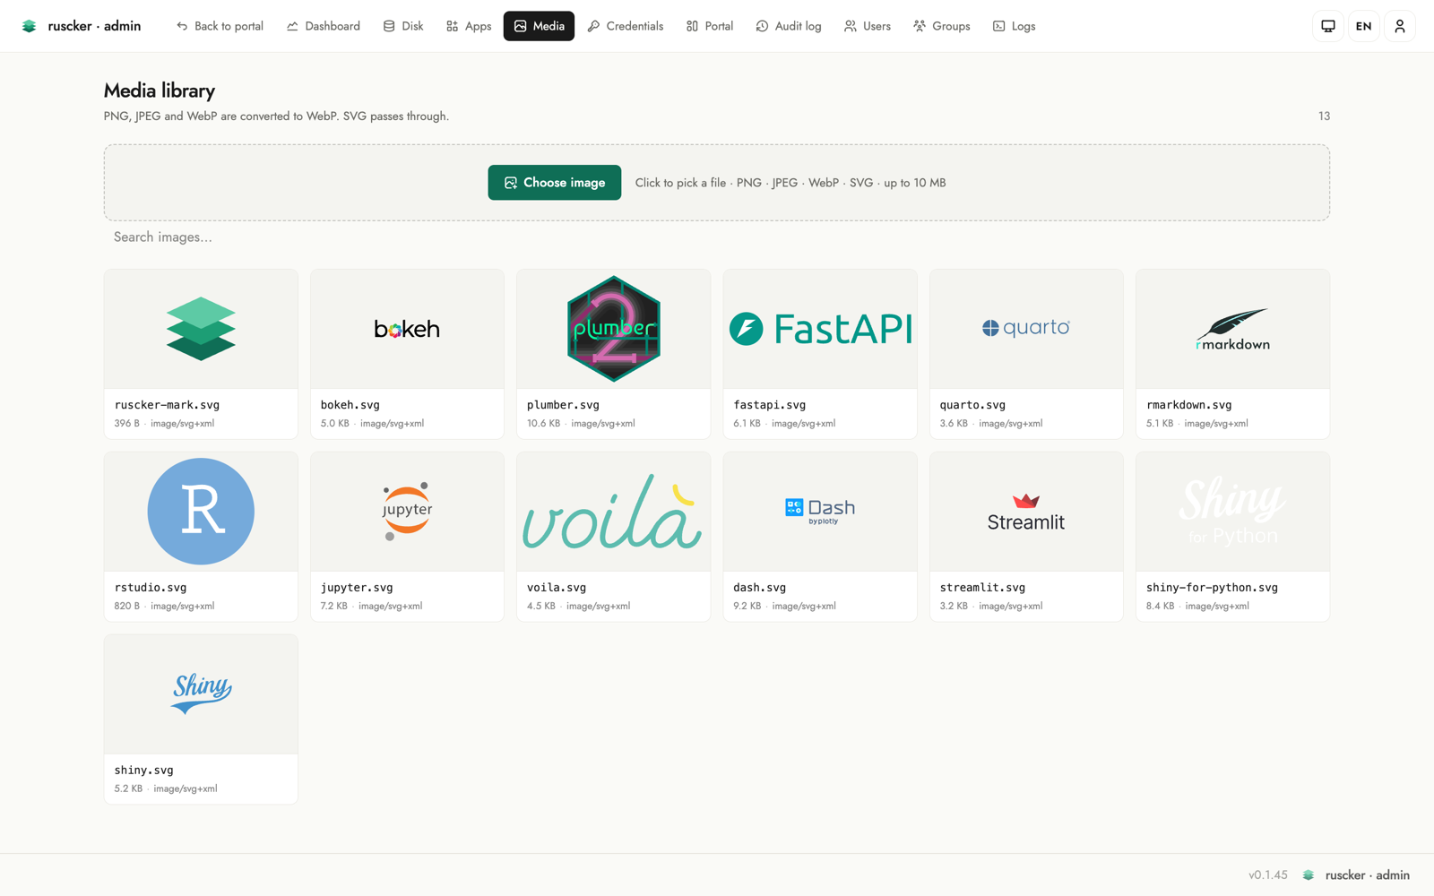The image size is (1434, 896).
Task: Open the blue Shiny logo image
Action: click(201, 694)
